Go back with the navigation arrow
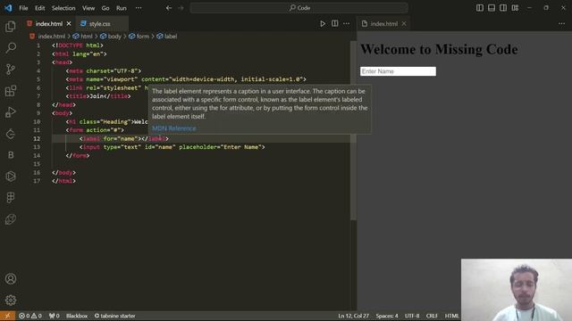 tap(169, 8)
